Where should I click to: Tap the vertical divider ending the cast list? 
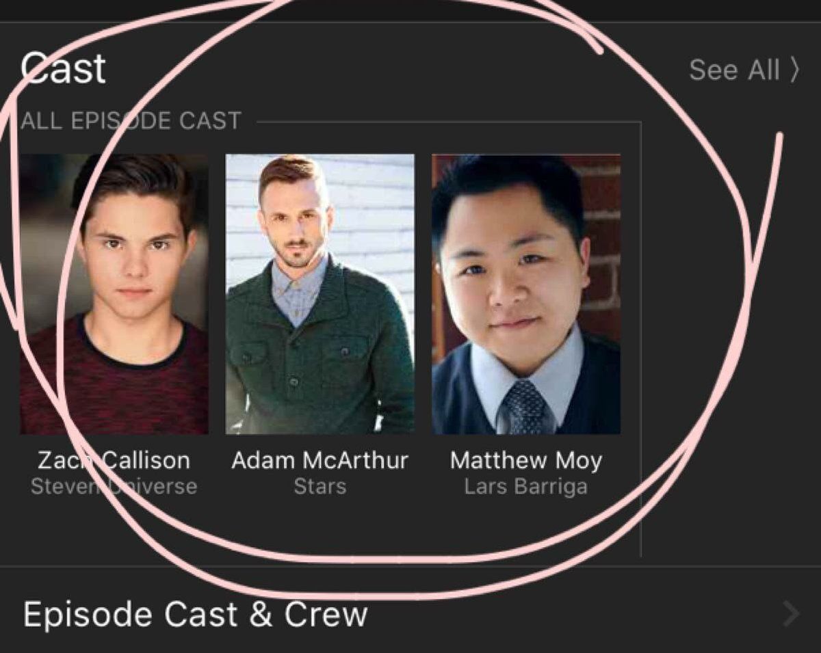point(641,339)
